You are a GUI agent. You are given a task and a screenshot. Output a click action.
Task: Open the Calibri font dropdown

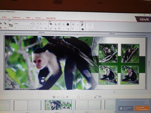tap(23, 24)
